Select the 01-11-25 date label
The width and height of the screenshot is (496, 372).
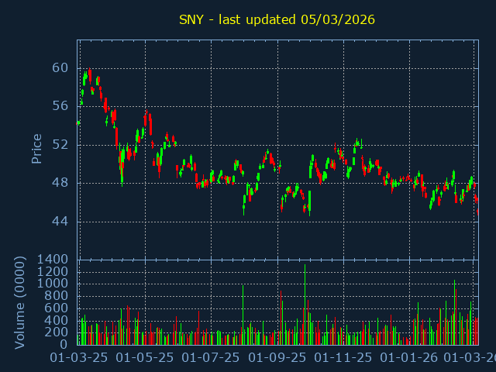343,358
